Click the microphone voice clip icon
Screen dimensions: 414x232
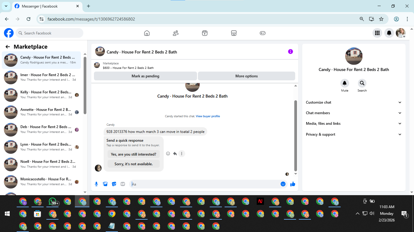(x=96, y=184)
